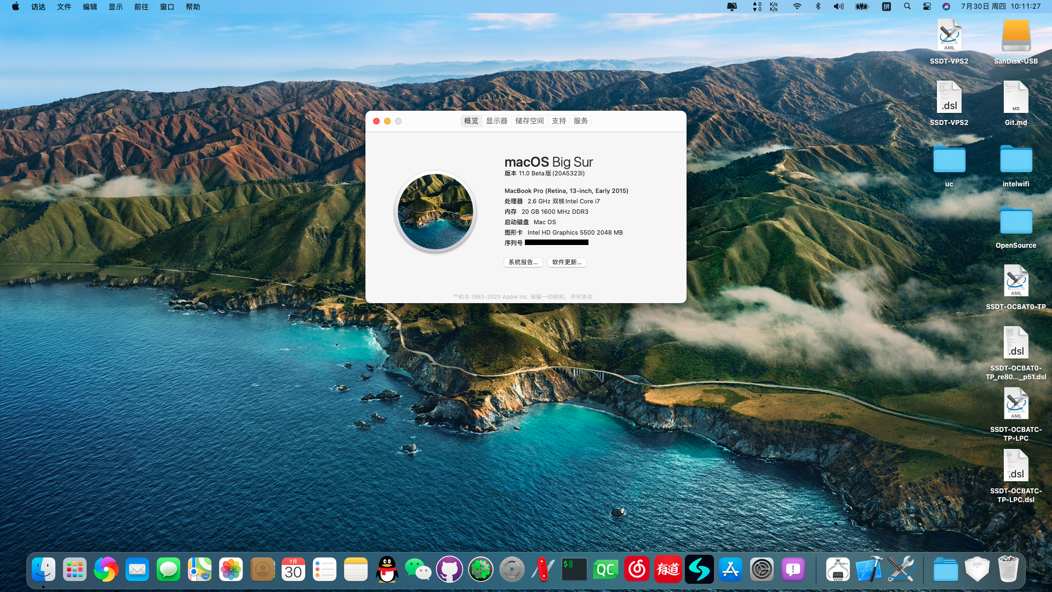Select the Git.md file on the desktop
Screen dimensions: 1052x592
[1016, 103]
